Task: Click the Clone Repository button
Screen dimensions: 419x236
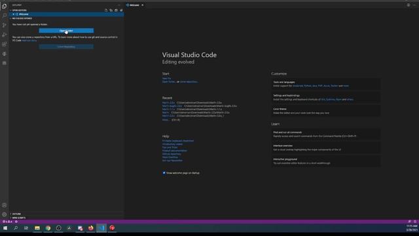Action: tap(66, 47)
